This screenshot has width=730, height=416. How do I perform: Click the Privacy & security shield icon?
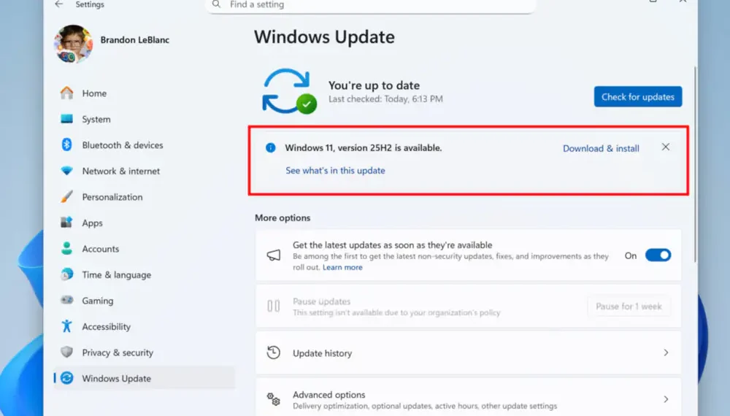point(67,353)
